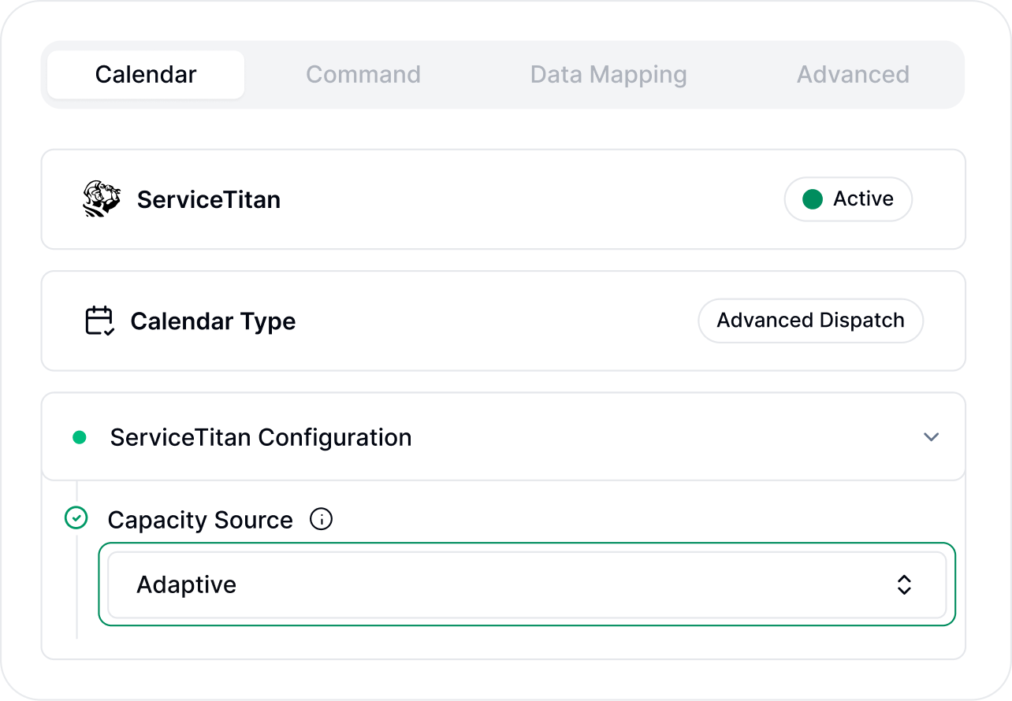
Task: Click the ServiceTitan integration name text
Action: [209, 200]
